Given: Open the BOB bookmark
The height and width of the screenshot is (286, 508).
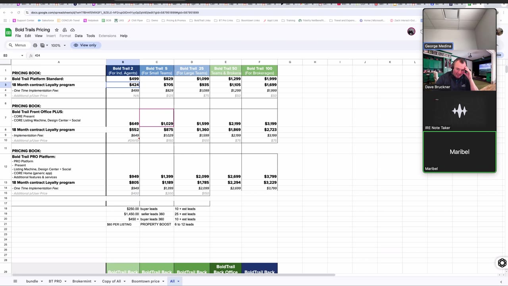Looking at the screenshot, I should [106, 20].
